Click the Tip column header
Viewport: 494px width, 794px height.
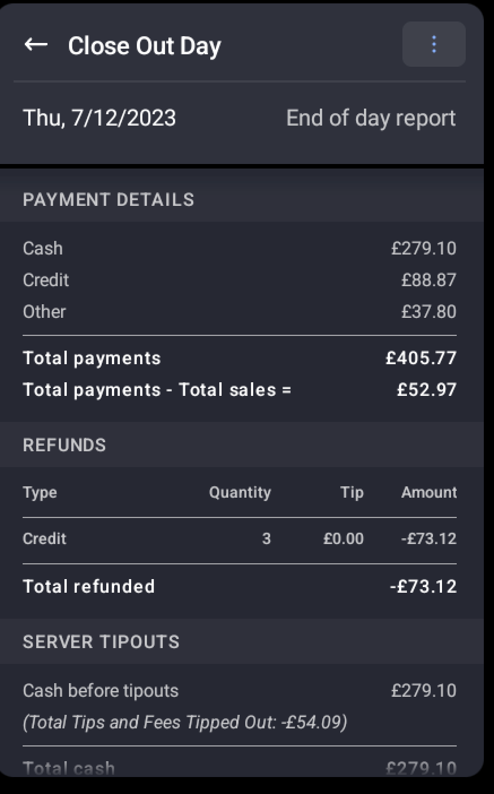(x=352, y=493)
